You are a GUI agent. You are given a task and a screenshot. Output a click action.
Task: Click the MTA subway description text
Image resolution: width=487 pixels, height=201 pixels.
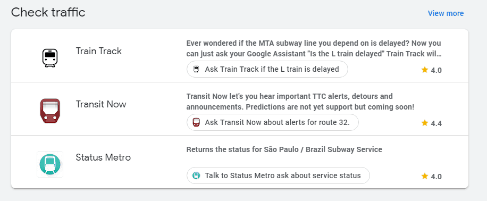click(x=314, y=48)
